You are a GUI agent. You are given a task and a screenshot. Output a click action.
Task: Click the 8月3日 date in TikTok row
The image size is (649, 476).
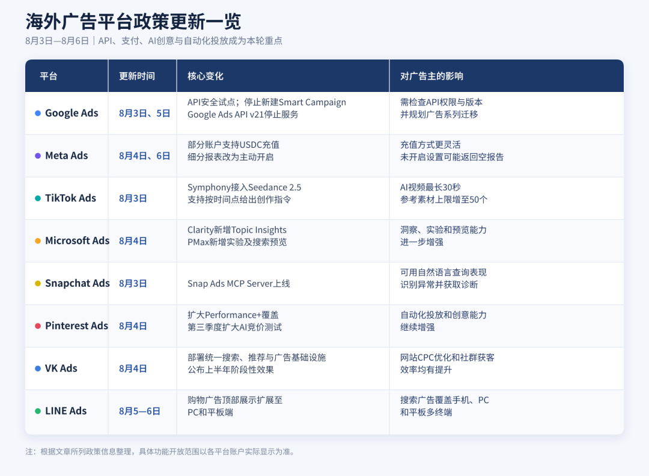133,199
